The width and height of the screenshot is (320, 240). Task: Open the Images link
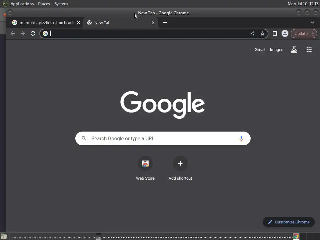tap(277, 50)
